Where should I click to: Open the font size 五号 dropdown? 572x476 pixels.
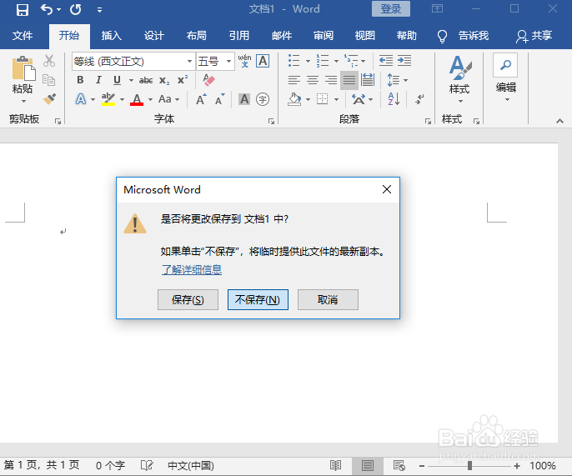[x=228, y=61]
